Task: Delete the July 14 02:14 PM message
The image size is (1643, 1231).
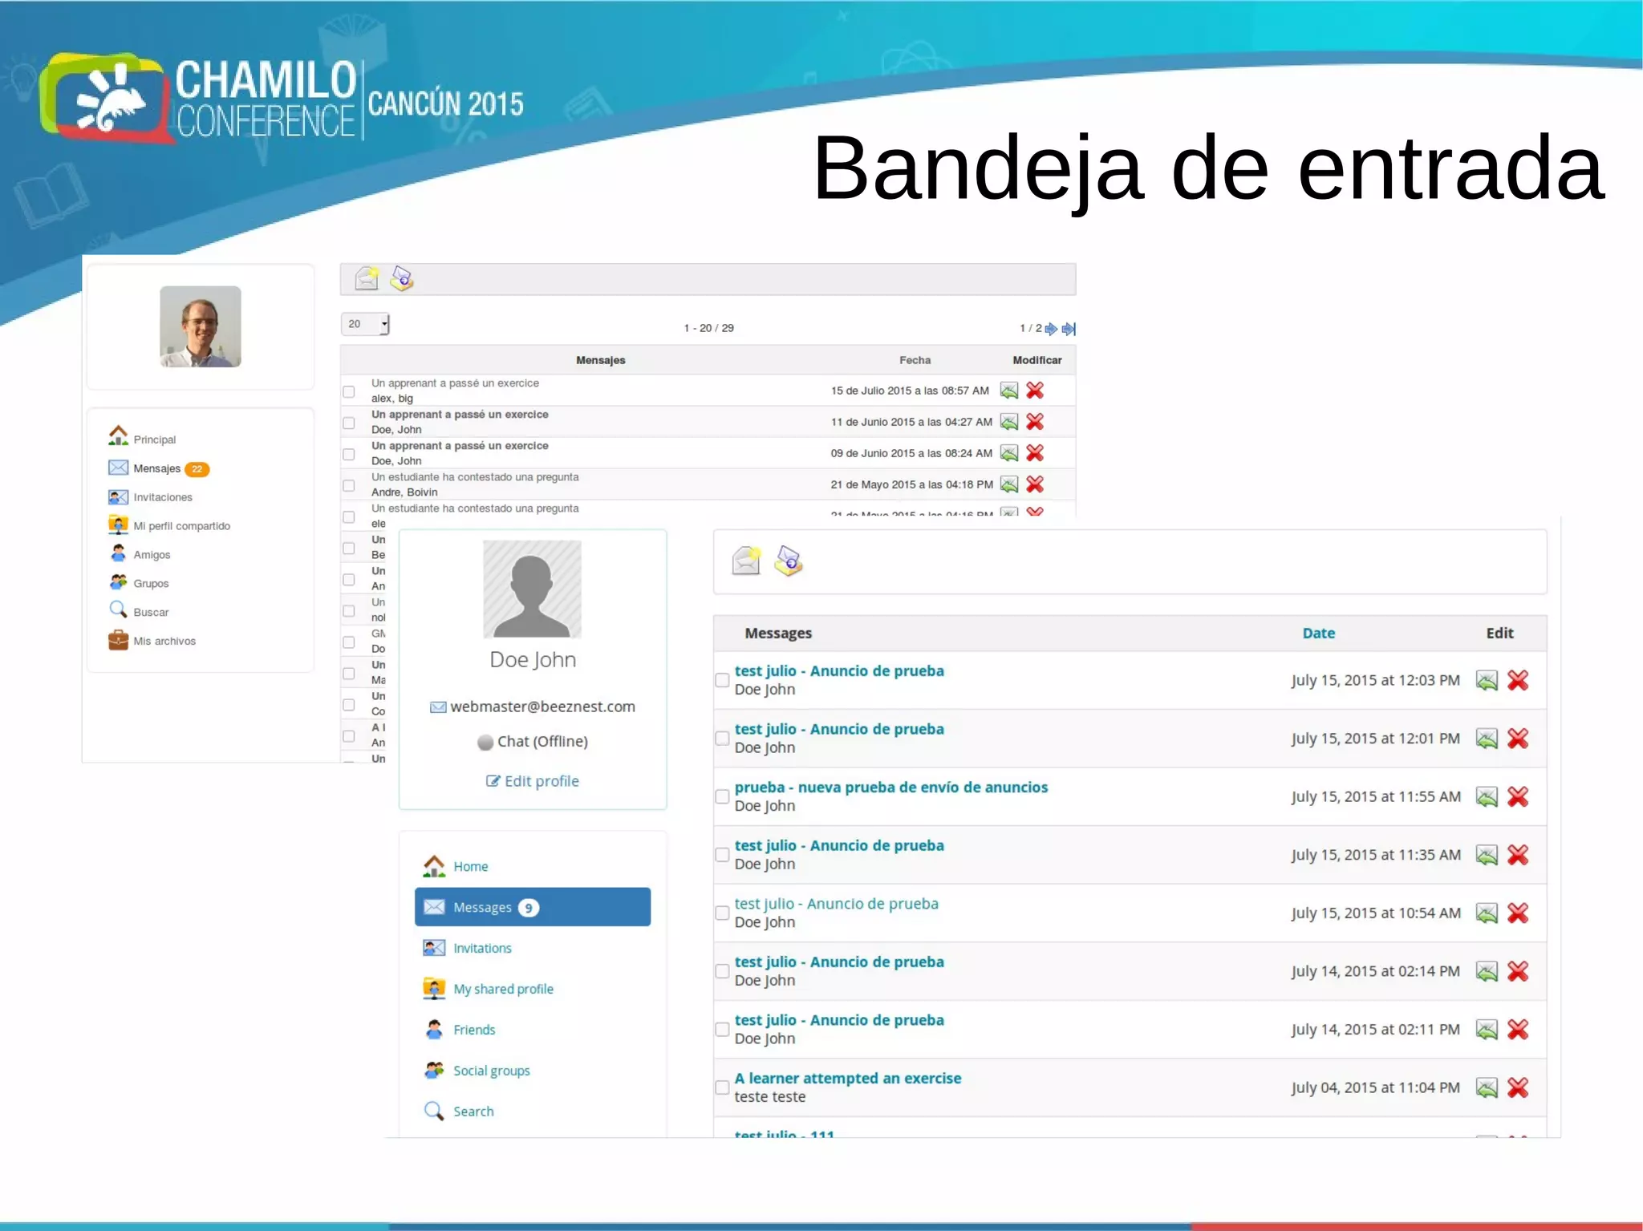Action: (x=1518, y=971)
